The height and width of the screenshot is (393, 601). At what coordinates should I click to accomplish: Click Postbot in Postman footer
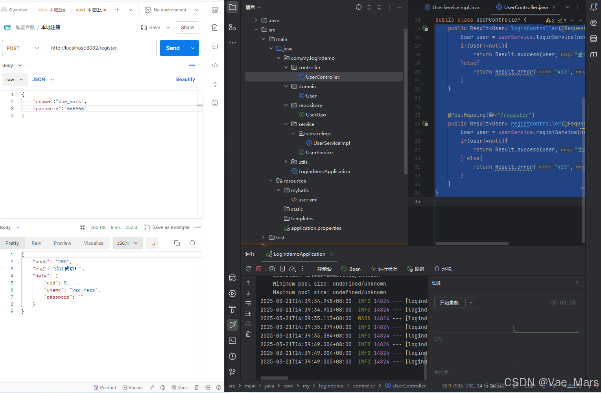(105, 387)
